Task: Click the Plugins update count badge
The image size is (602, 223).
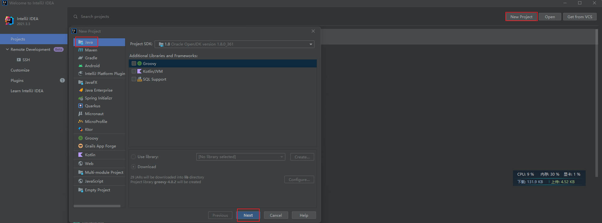Action: tap(62, 81)
